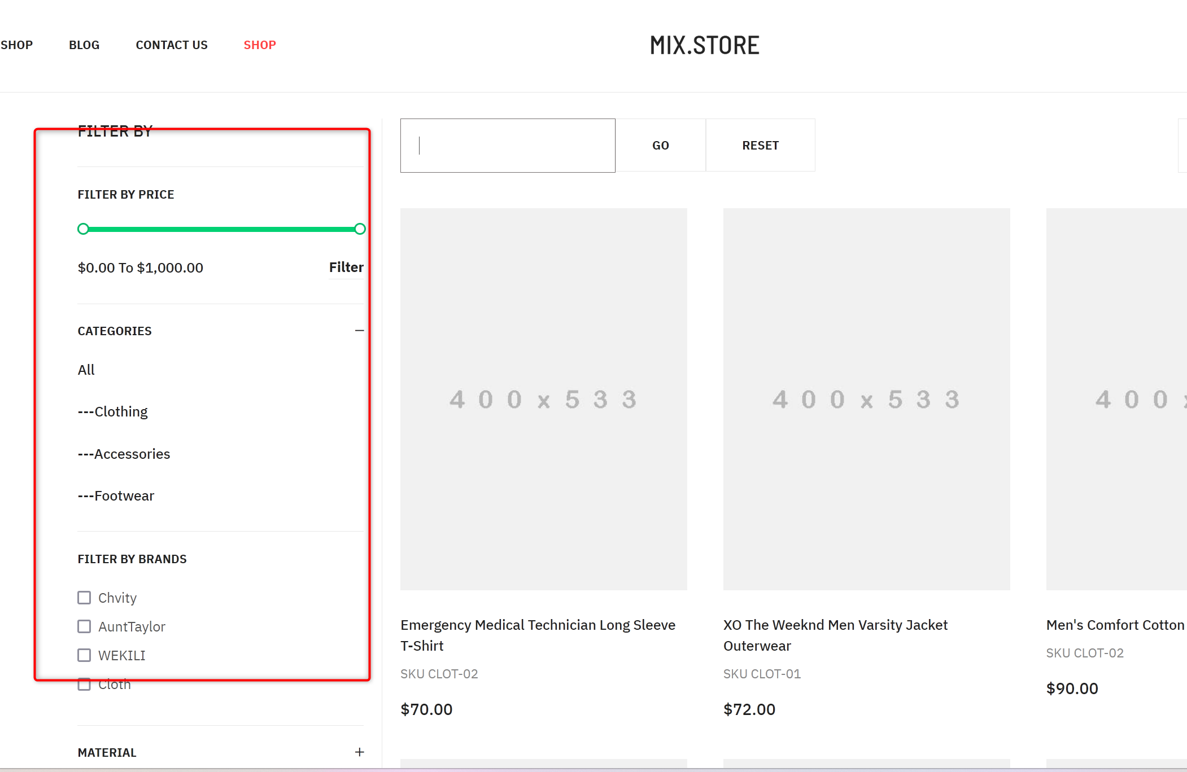Select the Cloth brand checkbox
This screenshot has height=772, width=1187.
84,685
